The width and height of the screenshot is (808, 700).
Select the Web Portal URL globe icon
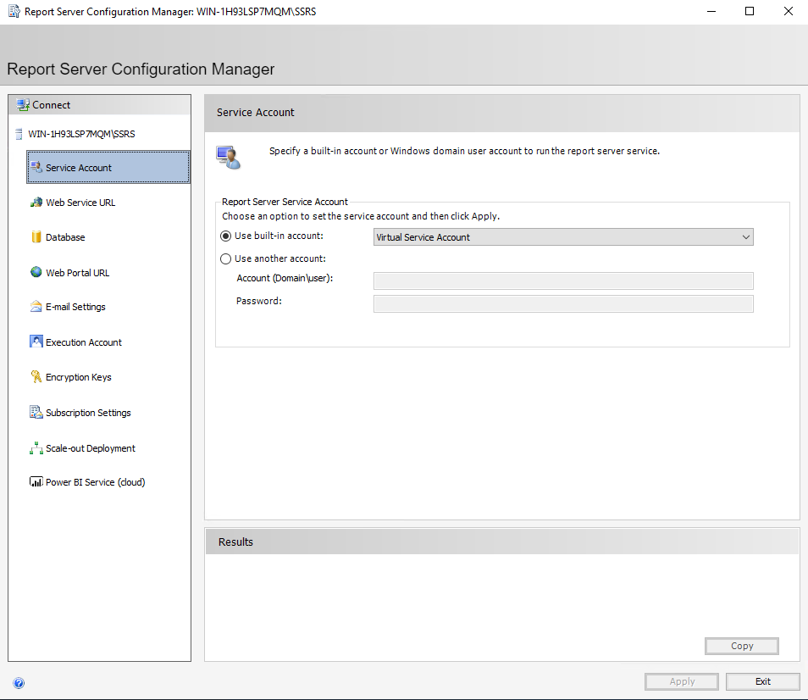point(36,272)
